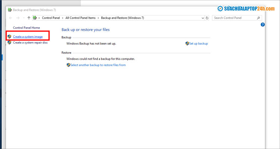Click the Backup and Restore title bar icon

tap(10, 9)
